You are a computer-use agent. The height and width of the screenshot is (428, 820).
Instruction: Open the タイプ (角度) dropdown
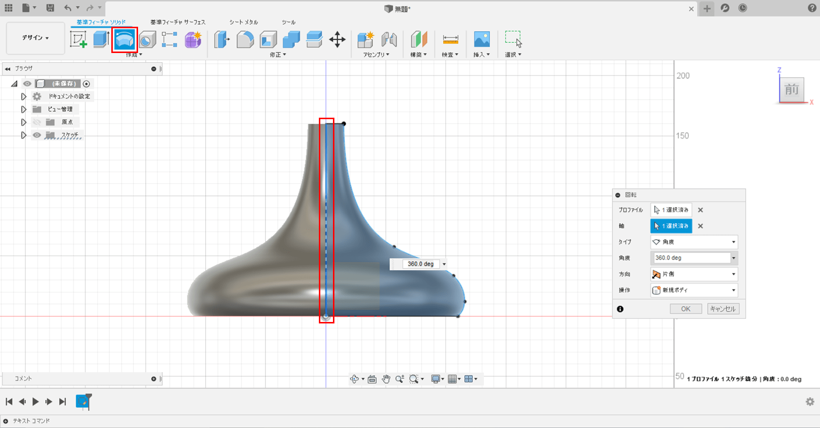click(x=694, y=242)
